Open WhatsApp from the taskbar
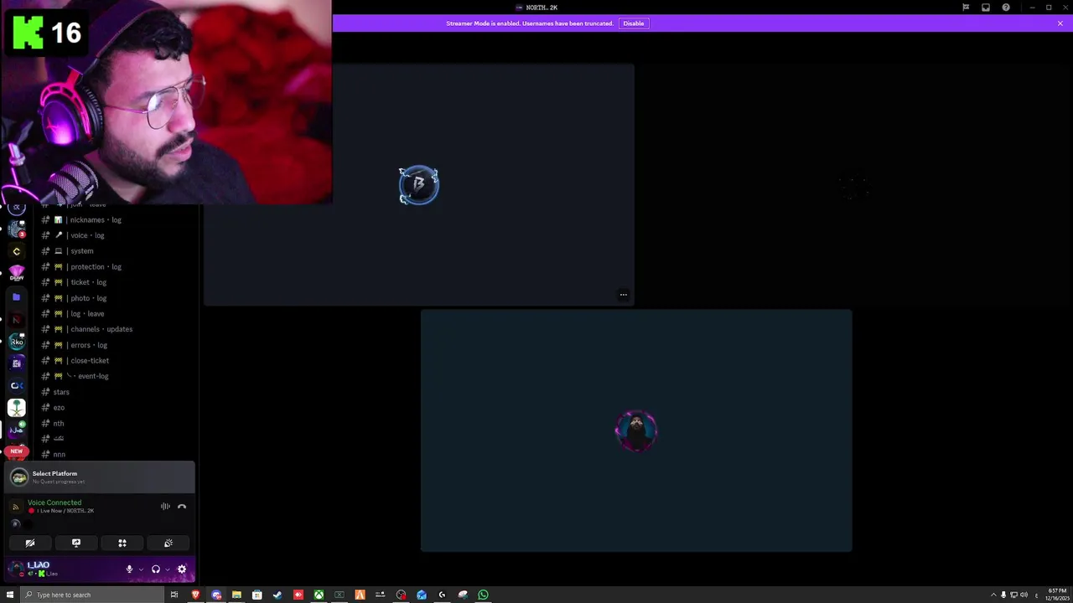Image resolution: width=1073 pixels, height=603 pixels. pyautogui.click(x=483, y=595)
